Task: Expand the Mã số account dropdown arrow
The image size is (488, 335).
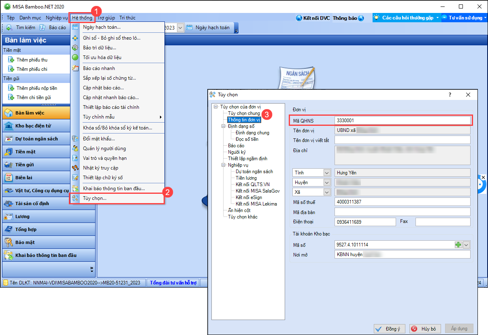Action: [x=466, y=245]
